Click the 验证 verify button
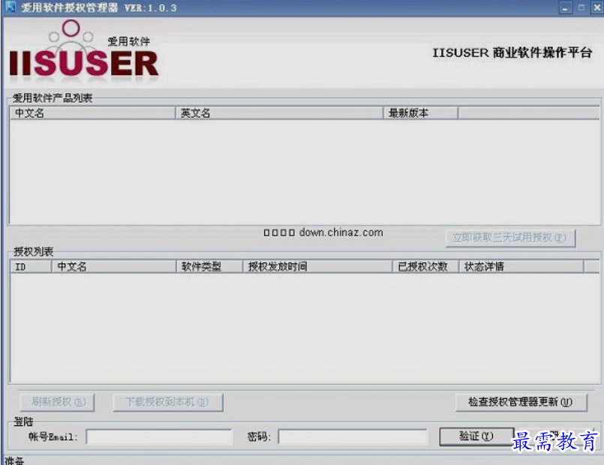Image resolution: width=604 pixels, height=465 pixels. [476, 436]
